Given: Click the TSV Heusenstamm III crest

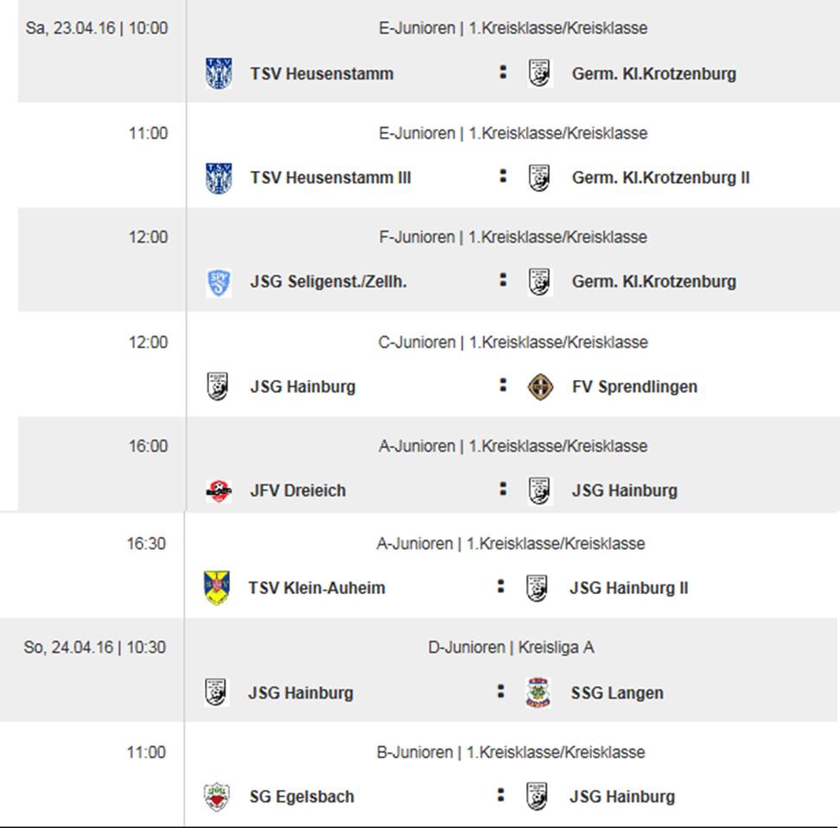Looking at the screenshot, I should point(219,178).
